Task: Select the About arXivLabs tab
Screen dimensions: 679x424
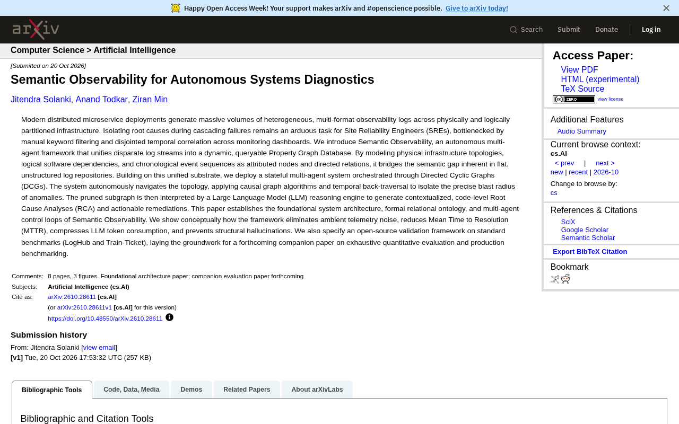Action: click(x=317, y=390)
